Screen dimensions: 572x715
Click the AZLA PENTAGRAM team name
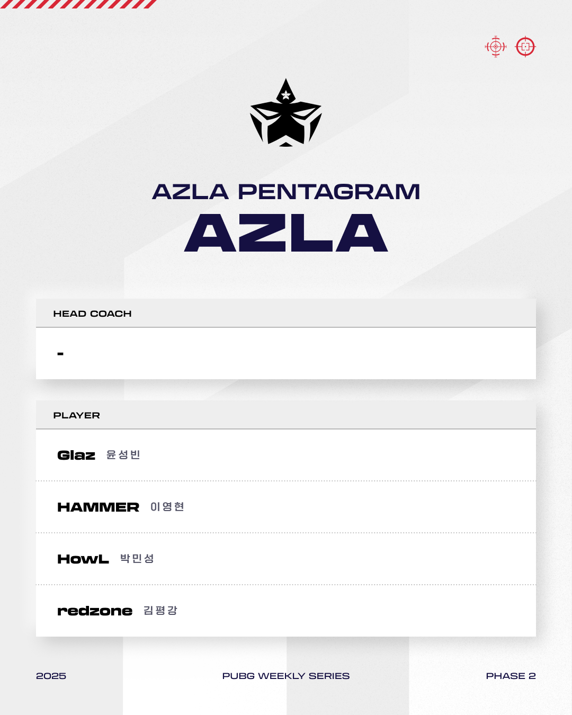coord(286,192)
